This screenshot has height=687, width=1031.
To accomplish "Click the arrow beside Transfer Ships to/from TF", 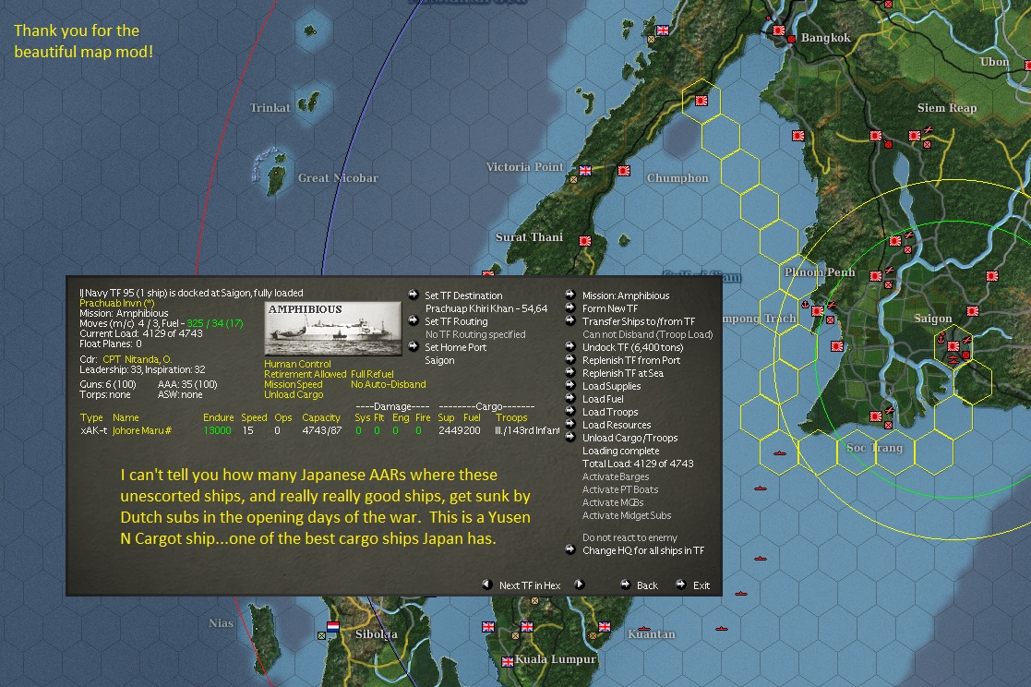I will [x=570, y=320].
